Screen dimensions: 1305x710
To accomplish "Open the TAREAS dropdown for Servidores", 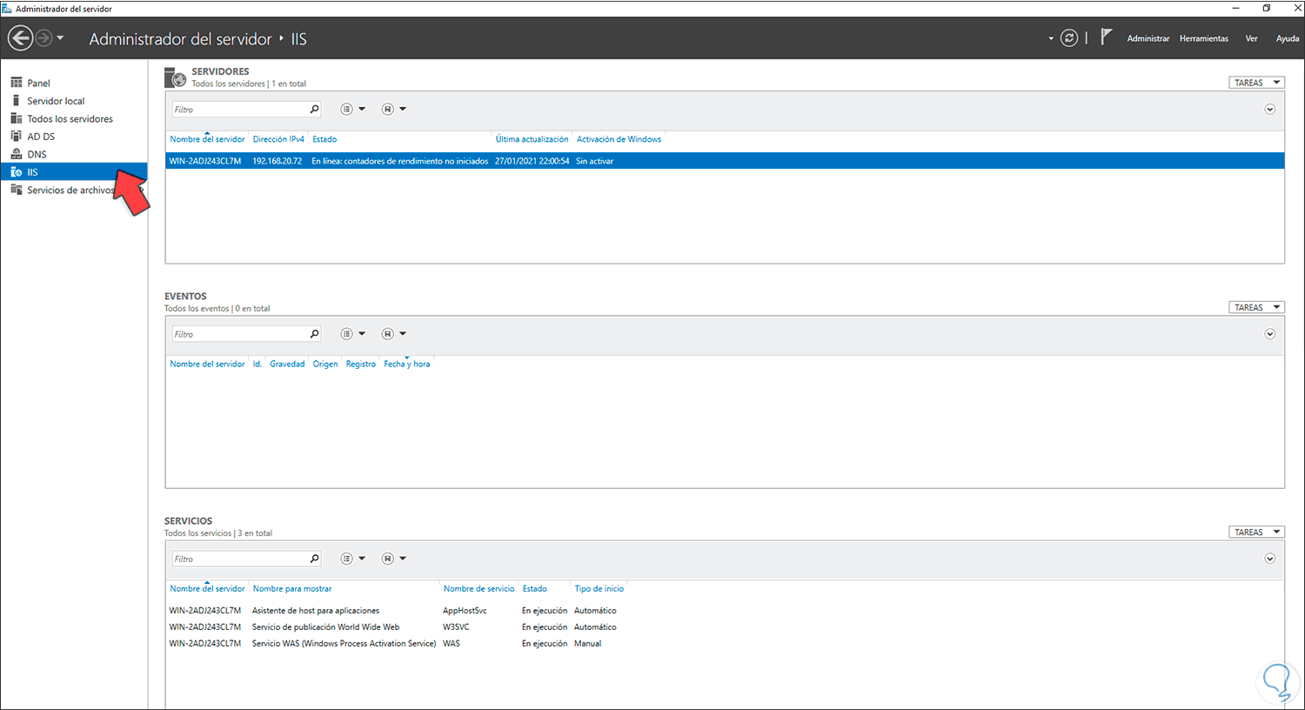I will tap(1256, 83).
